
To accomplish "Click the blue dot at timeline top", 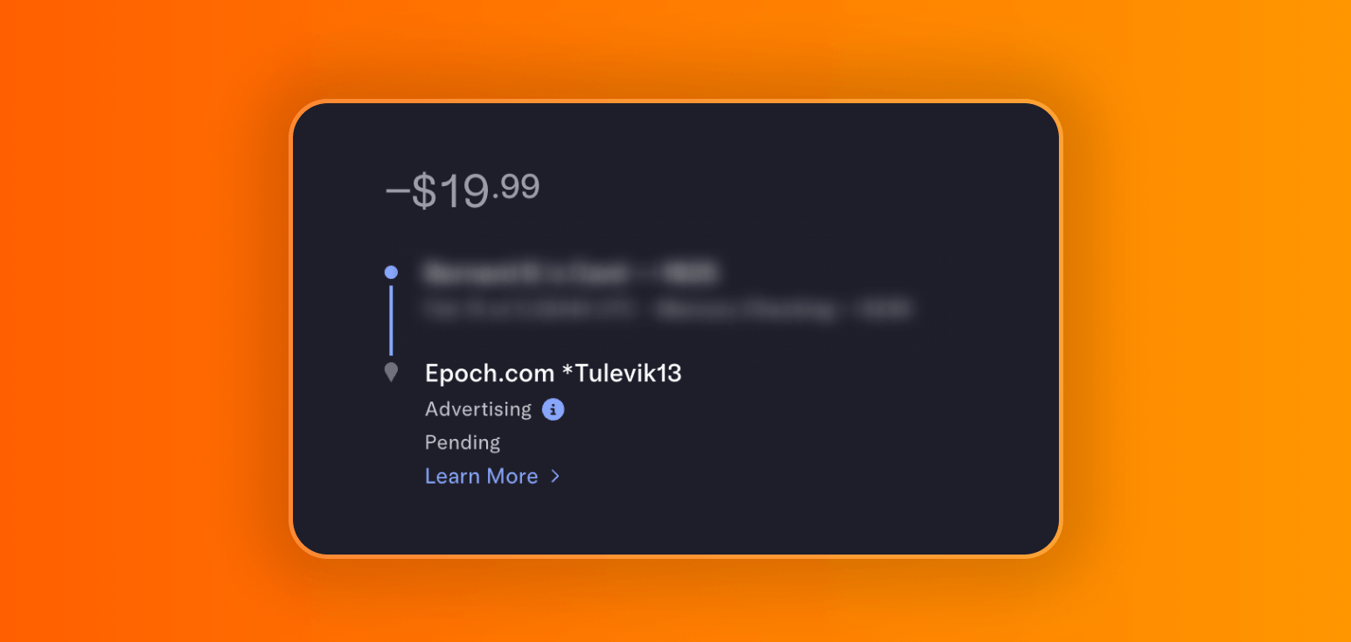I will coord(391,272).
